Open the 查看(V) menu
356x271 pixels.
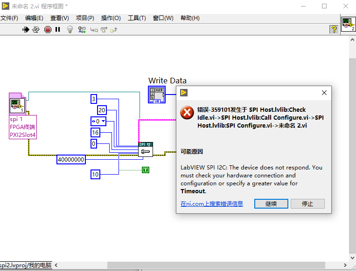click(x=59, y=18)
